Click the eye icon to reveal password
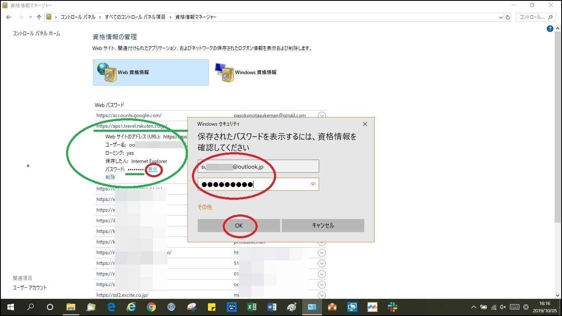Image resolution: width=562 pixels, height=316 pixels. click(313, 184)
